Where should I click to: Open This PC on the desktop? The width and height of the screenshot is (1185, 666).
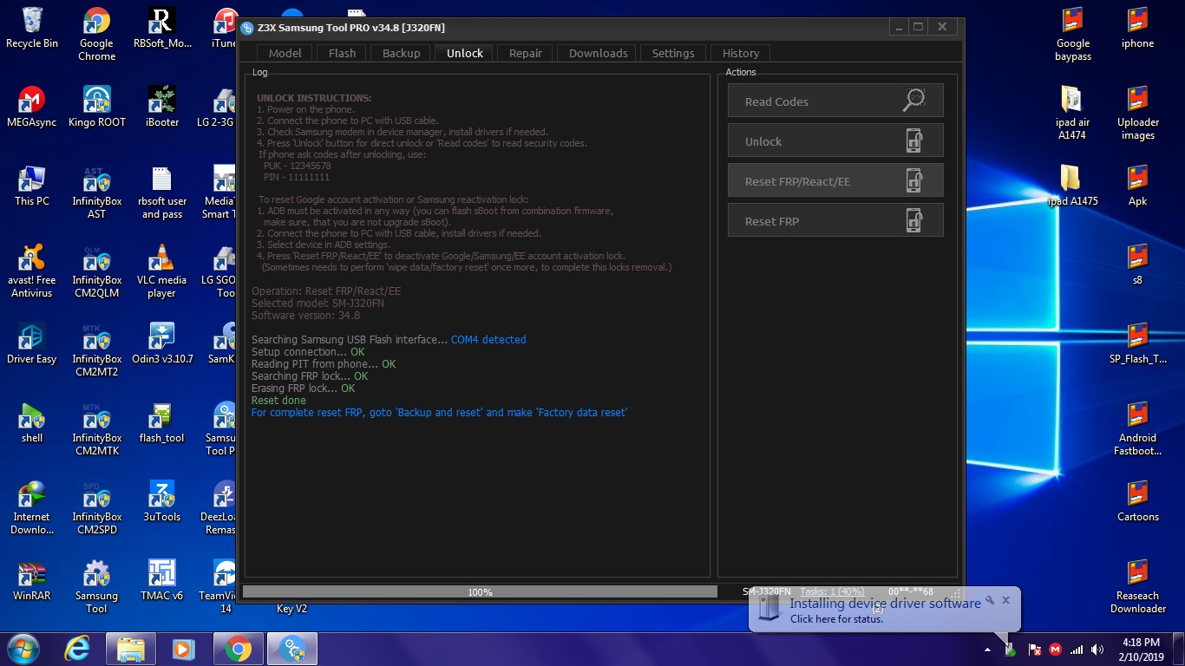pyautogui.click(x=32, y=186)
